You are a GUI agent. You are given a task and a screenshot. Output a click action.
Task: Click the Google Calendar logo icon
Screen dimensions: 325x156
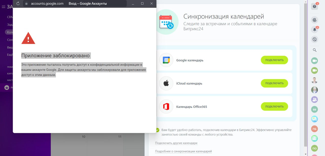point(166,60)
